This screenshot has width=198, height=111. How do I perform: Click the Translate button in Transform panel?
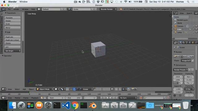[x=12, y=18]
